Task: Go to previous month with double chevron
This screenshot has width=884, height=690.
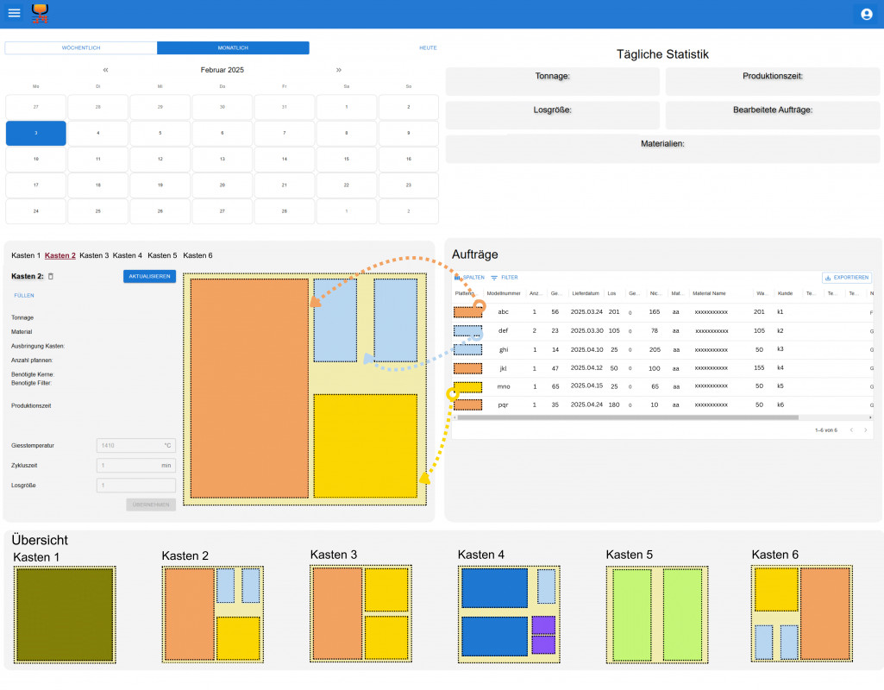Action: [x=105, y=70]
